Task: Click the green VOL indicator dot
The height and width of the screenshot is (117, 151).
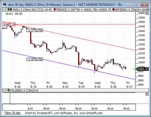Action: click(x=9, y=90)
